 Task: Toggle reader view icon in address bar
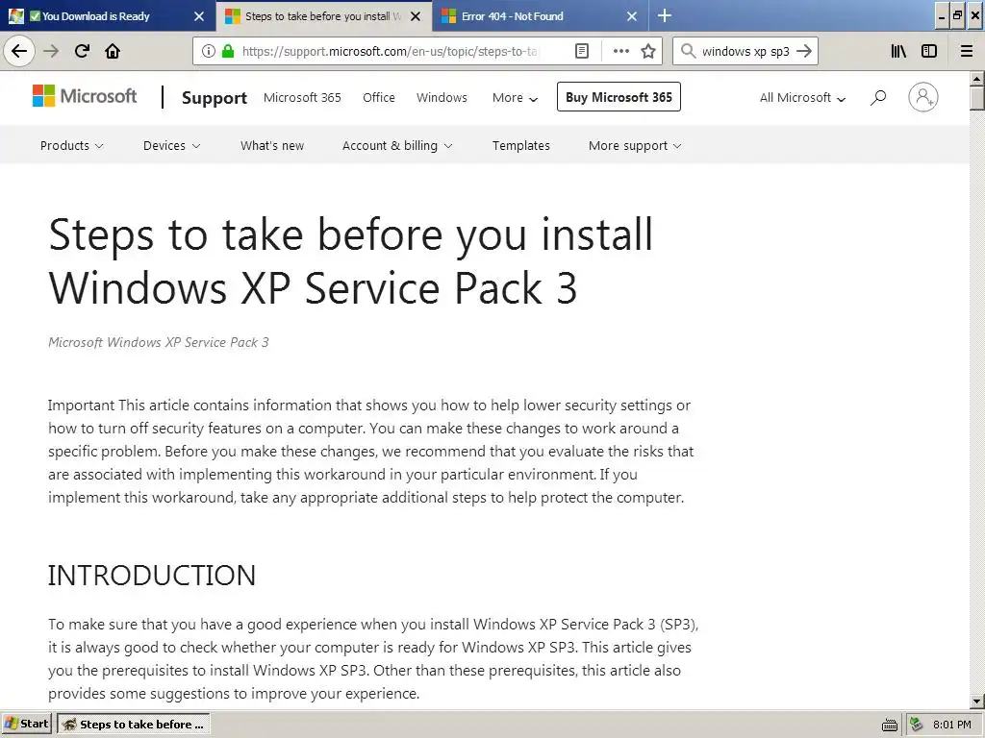pos(582,52)
